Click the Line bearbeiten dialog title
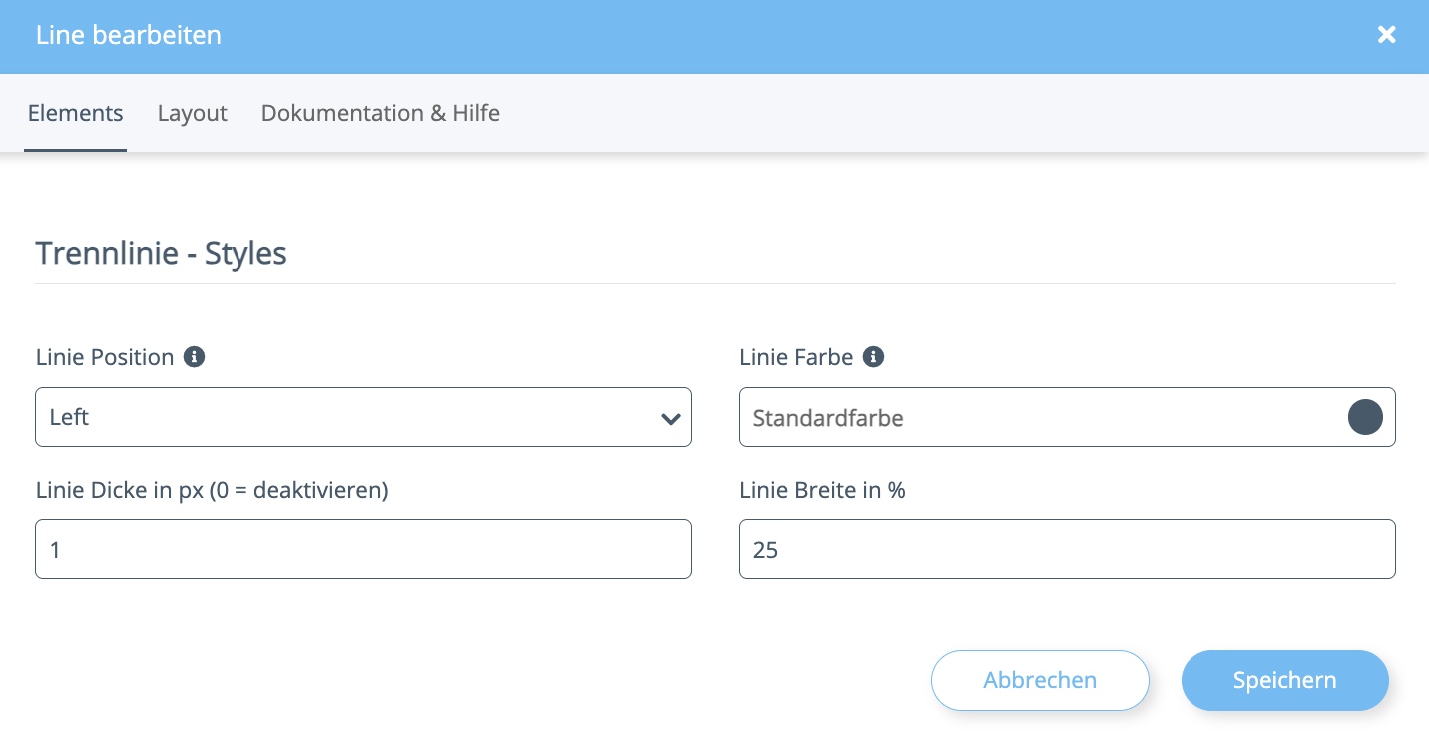The width and height of the screenshot is (1429, 746). [x=129, y=35]
